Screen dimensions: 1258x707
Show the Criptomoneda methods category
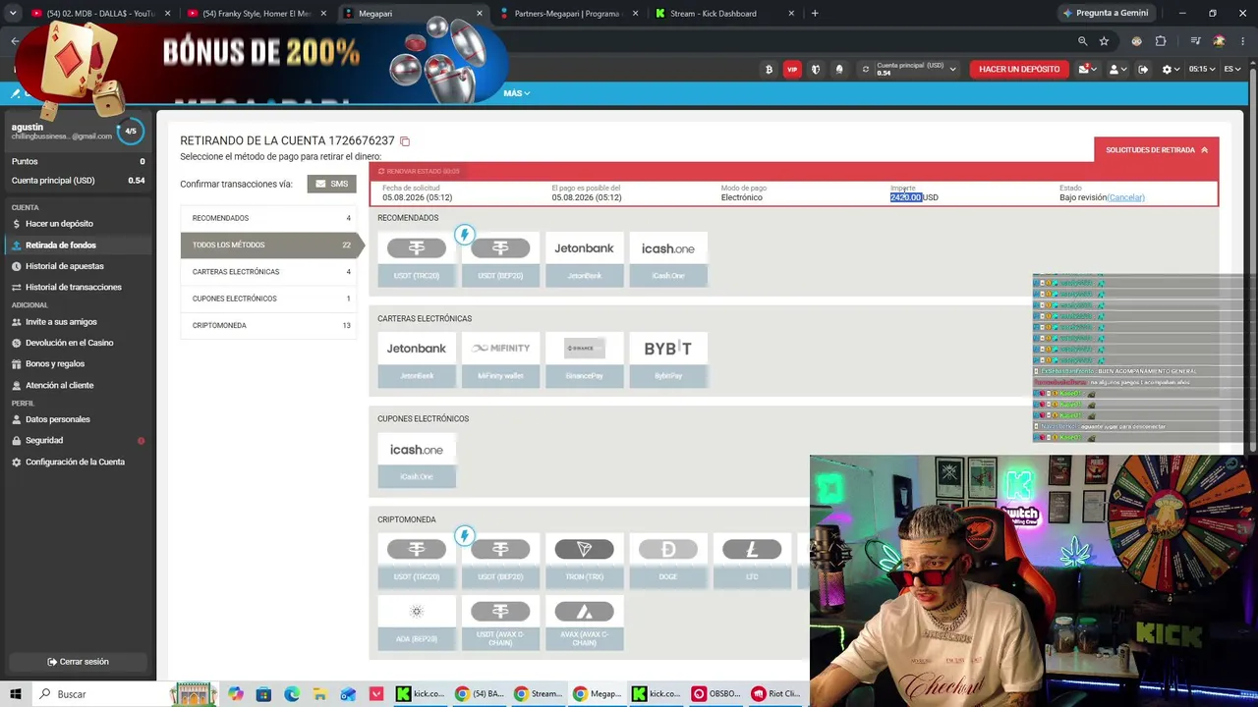pos(267,325)
